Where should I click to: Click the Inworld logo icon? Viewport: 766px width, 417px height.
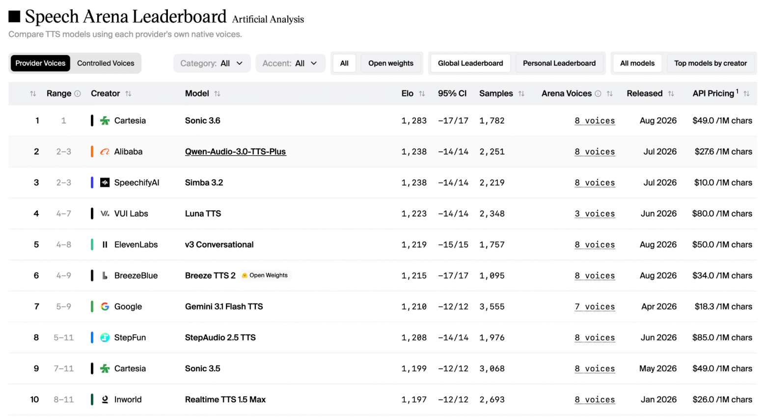[x=105, y=399]
